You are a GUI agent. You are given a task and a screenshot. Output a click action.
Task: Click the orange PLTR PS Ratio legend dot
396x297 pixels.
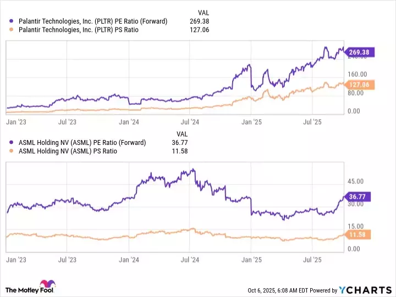(x=12, y=30)
